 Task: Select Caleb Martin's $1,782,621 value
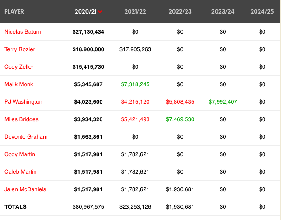[x=135, y=172]
